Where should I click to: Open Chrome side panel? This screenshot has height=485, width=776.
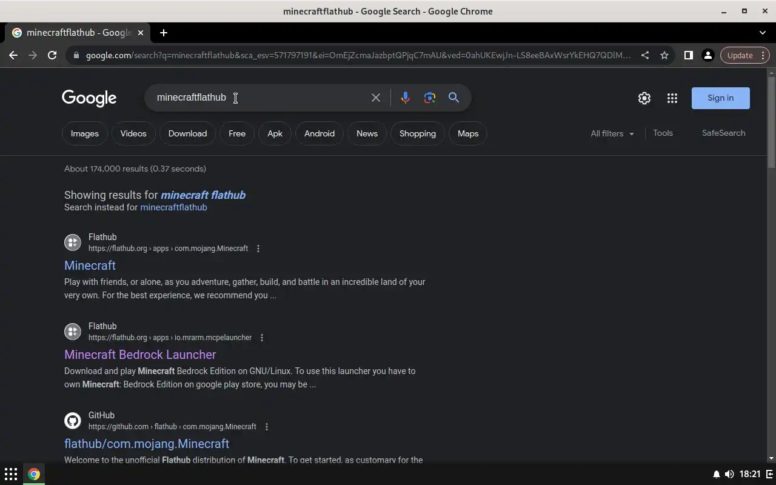(x=688, y=55)
